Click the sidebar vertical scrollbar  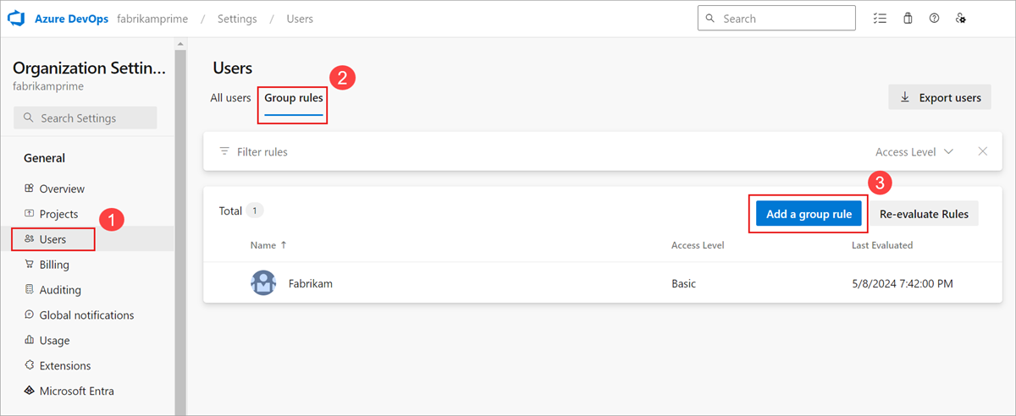(x=179, y=227)
